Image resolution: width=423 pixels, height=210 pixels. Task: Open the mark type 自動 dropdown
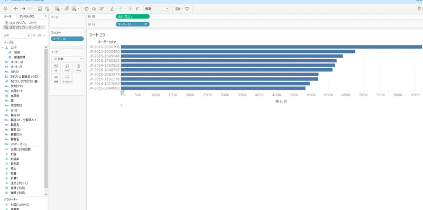point(67,59)
